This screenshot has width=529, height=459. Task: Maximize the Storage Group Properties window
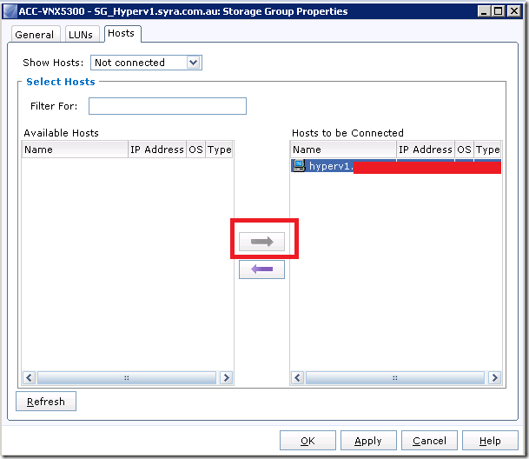[x=498, y=11]
